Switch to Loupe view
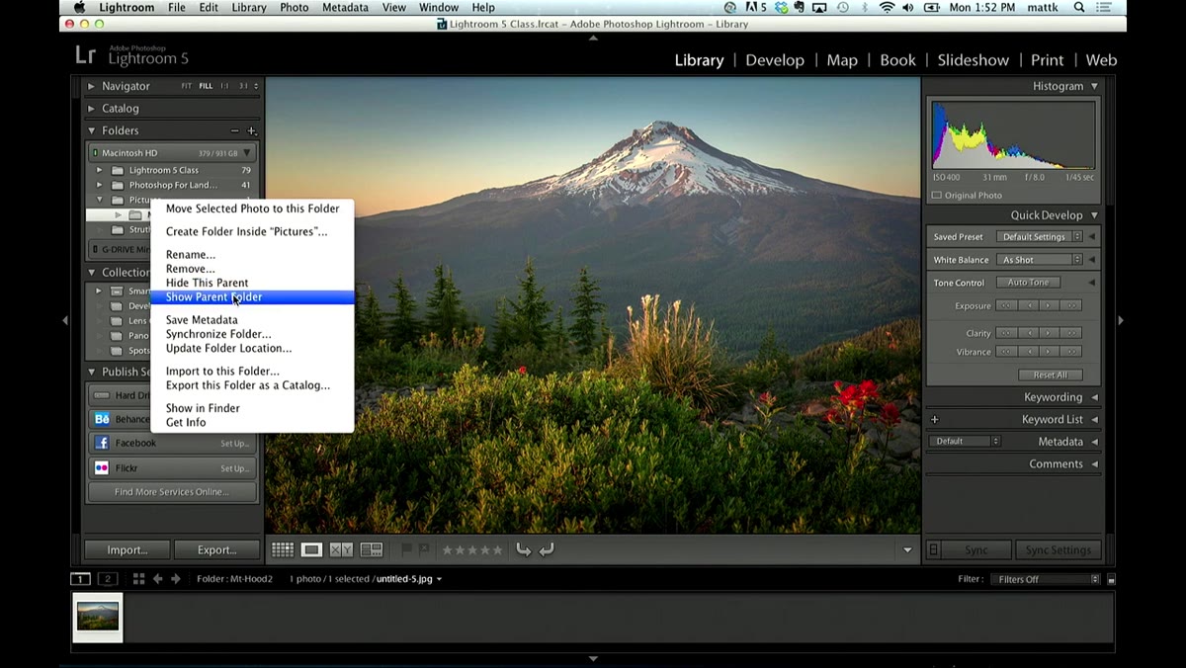The width and height of the screenshot is (1186, 668). (311, 549)
